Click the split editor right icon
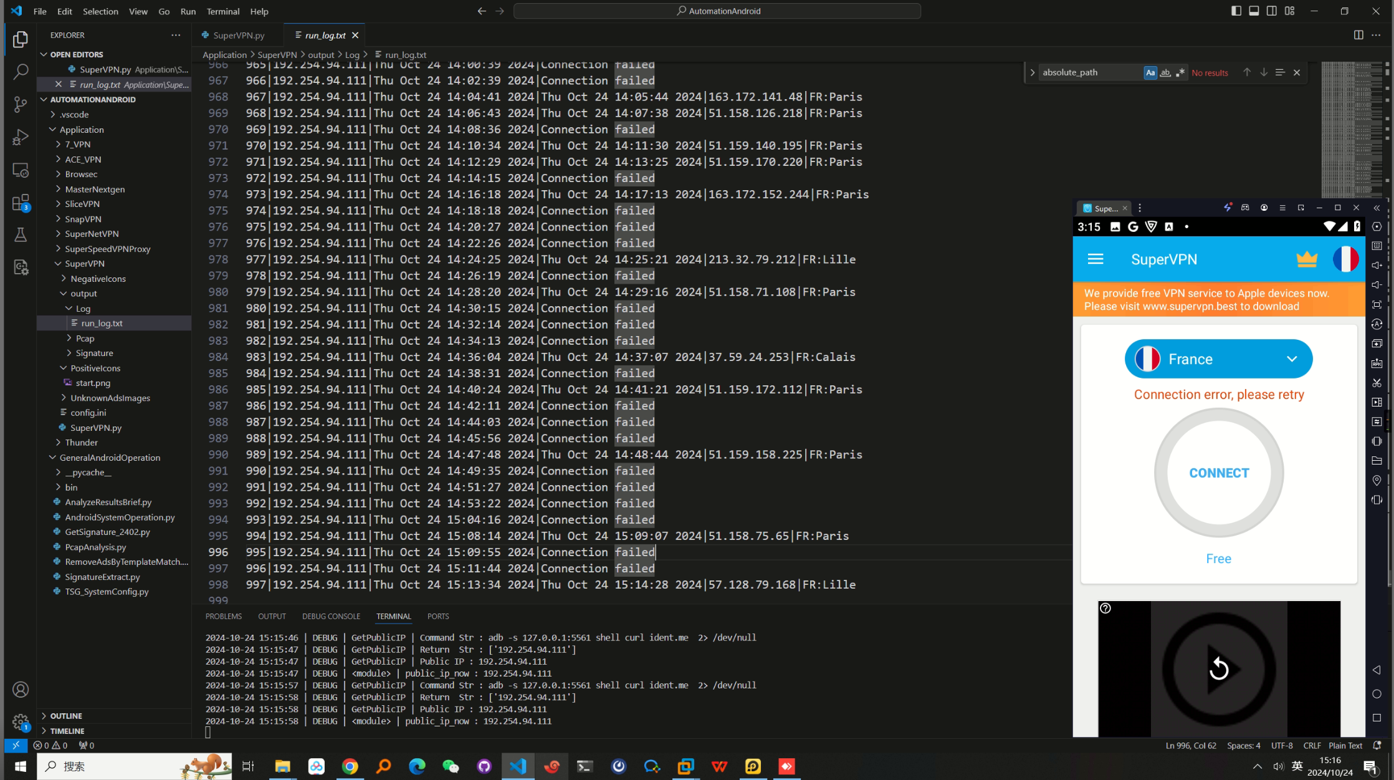The image size is (1394, 780). point(1358,35)
